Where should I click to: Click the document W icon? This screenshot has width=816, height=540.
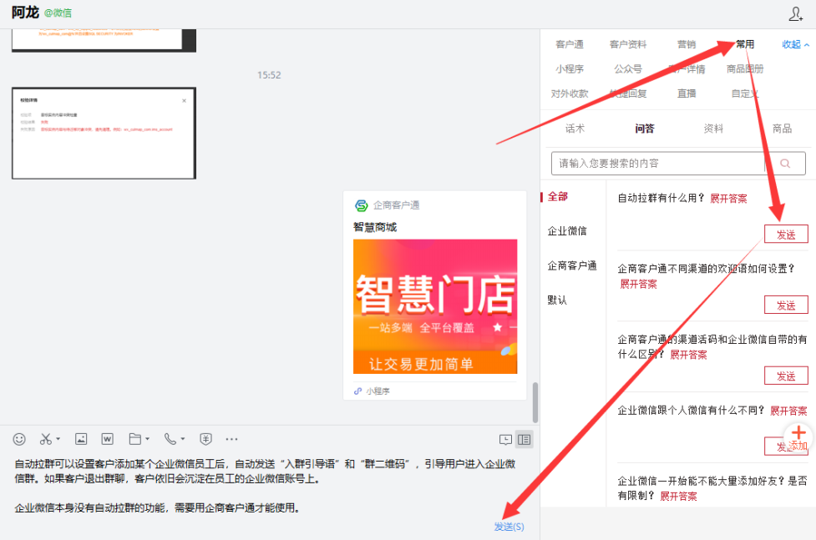[107, 439]
